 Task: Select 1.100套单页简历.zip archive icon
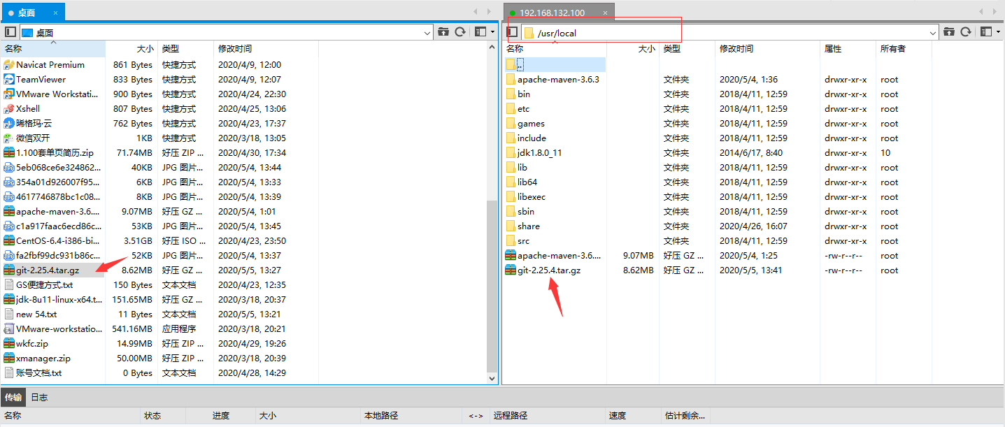click(9, 153)
